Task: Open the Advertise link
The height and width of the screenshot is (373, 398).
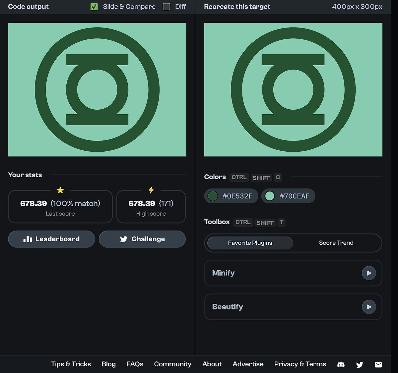Action: click(x=248, y=364)
